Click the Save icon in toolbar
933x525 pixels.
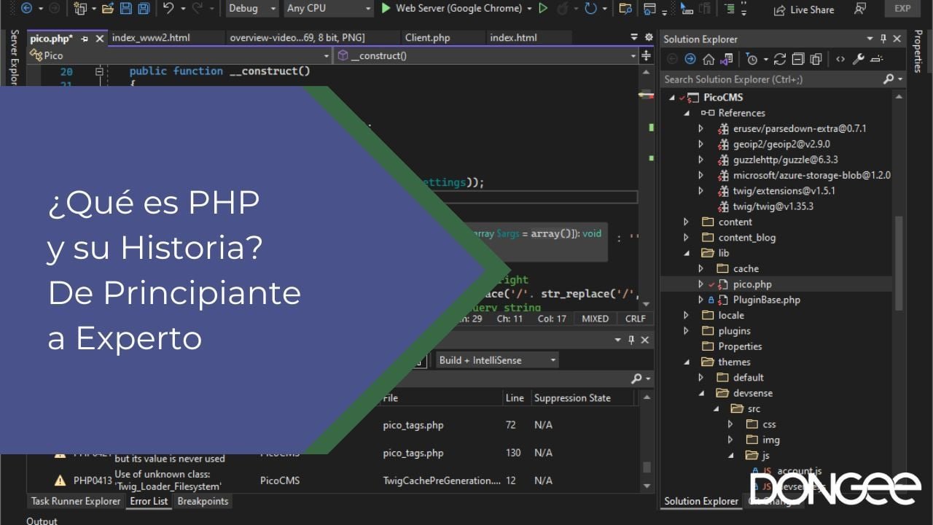point(125,8)
